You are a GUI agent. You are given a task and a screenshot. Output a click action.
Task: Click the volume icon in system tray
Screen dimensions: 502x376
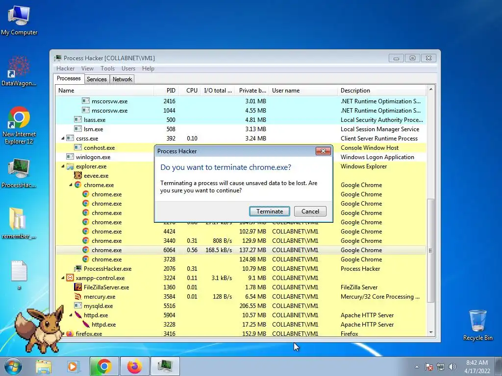452,367
